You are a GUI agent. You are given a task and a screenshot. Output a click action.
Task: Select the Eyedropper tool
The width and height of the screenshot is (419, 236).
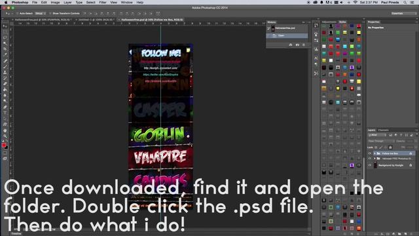[5, 55]
